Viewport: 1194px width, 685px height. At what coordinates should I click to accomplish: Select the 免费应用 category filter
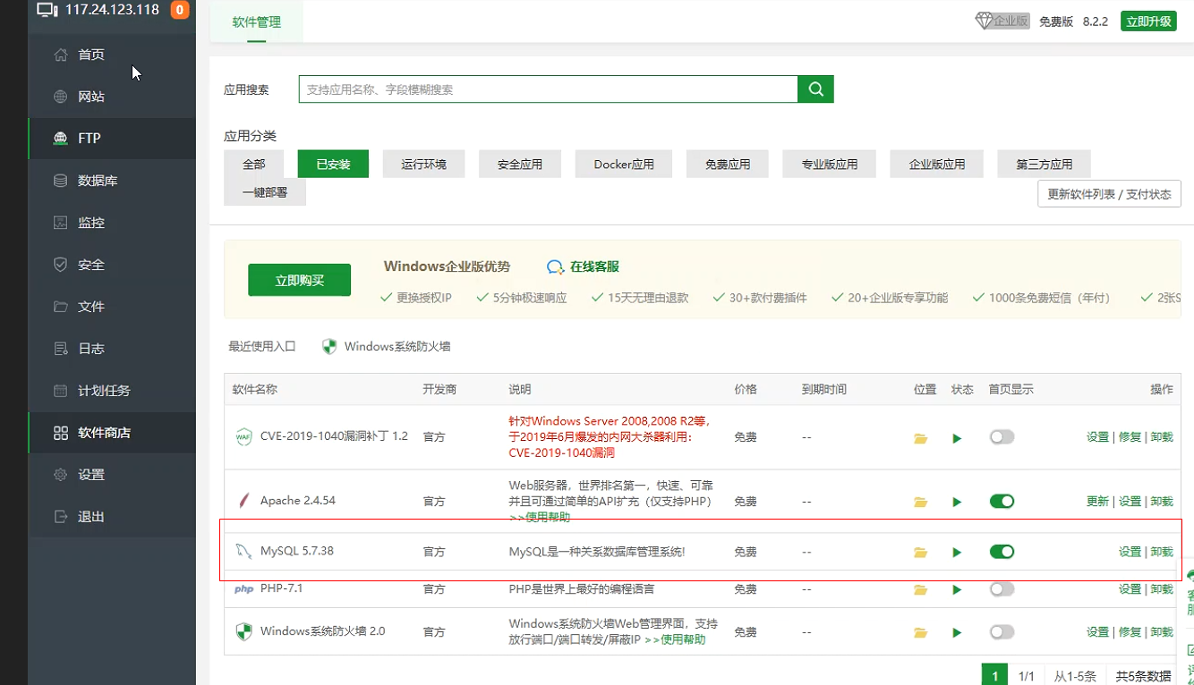727,165
